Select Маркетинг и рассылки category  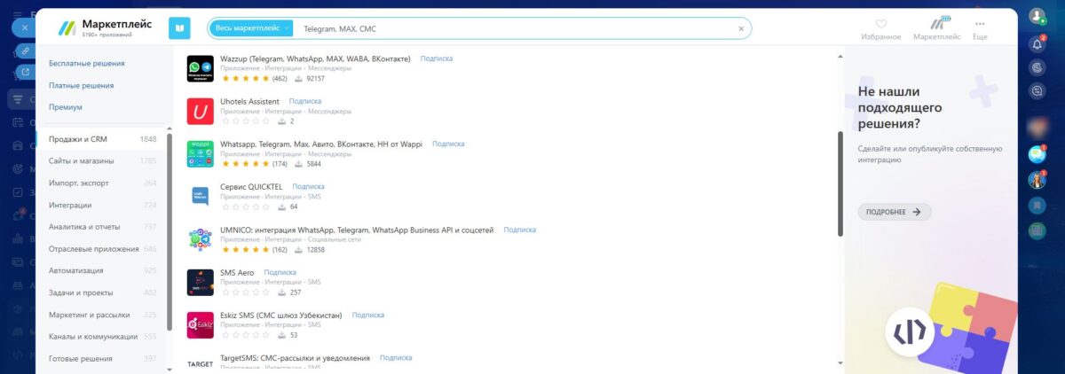[101, 315]
